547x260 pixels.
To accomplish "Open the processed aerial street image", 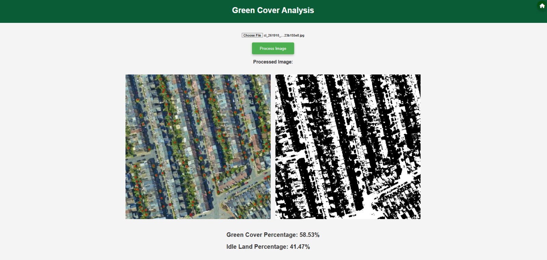I will click(198, 147).
